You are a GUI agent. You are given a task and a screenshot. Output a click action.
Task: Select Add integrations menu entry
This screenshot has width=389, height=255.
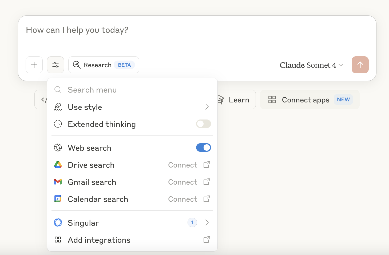pos(99,240)
